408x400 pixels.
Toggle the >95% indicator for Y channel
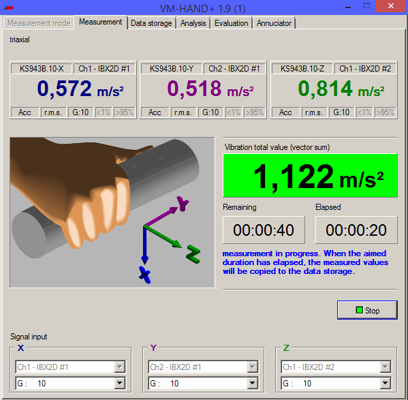255,112
